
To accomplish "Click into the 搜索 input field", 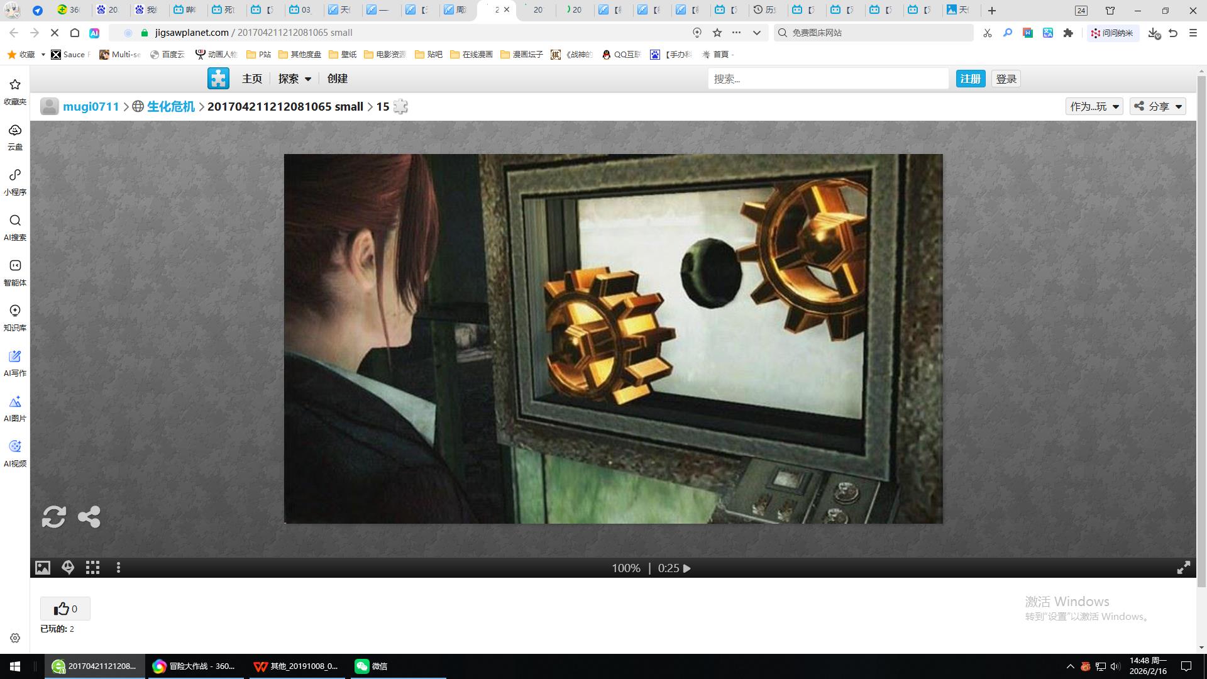I will 827,79.
